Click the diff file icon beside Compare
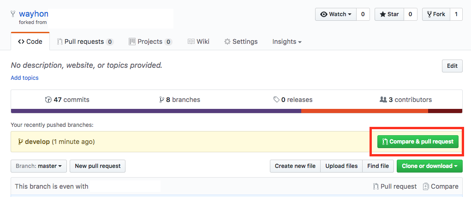 (426, 186)
